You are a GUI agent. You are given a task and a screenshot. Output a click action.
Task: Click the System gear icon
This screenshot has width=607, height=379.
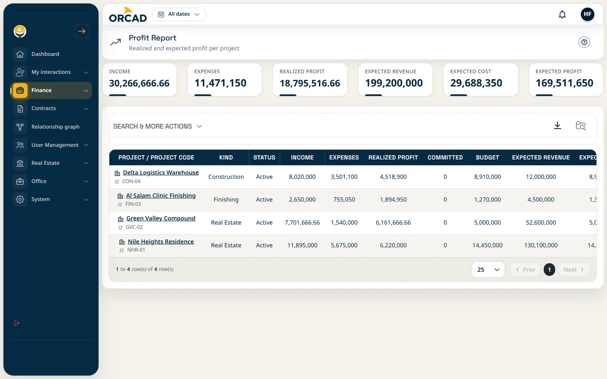[x=20, y=199]
